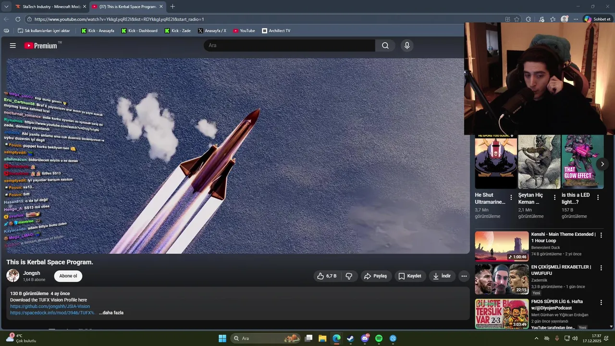Image resolution: width=615 pixels, height=346 pixels.
Task: Open the github.com/jongshh/JSIA-Vision link
Action: pyautogui.click(x=50, y=307)
